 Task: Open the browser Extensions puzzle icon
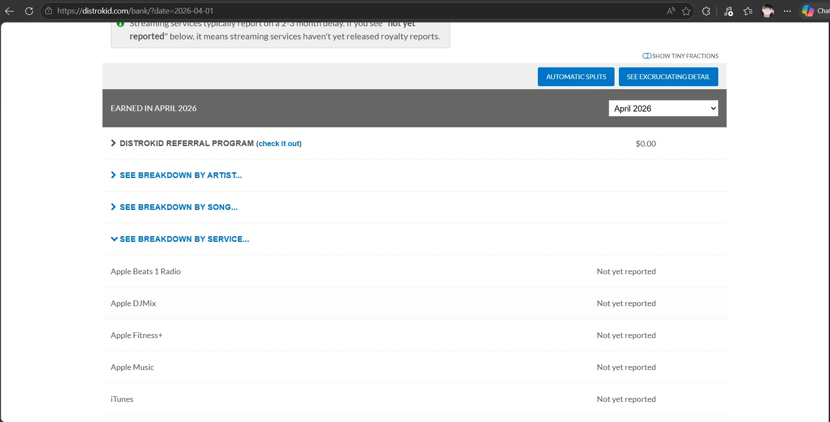[x=706, y=11]
